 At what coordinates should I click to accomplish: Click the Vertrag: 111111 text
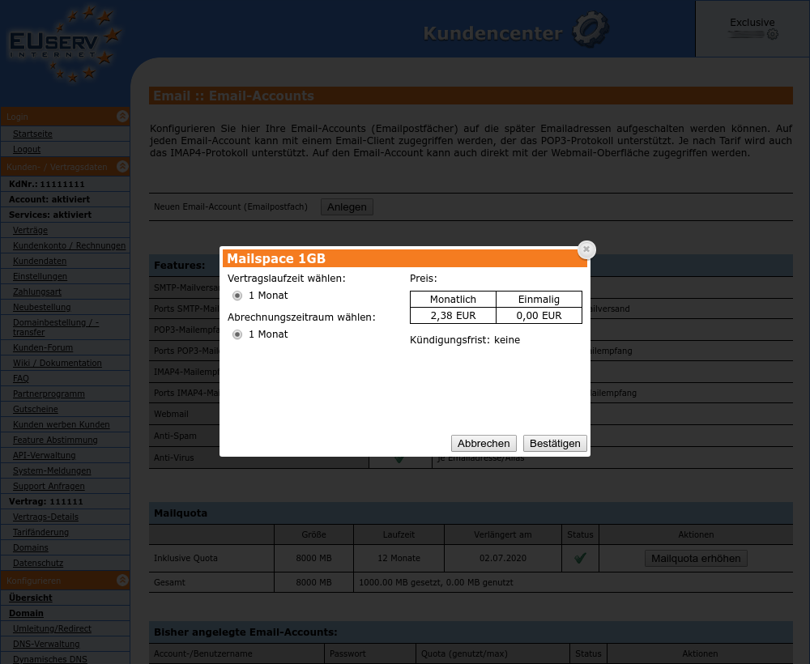[46, 502]
